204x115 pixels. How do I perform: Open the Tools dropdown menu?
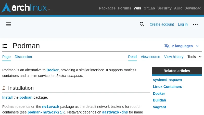(194, 57)
